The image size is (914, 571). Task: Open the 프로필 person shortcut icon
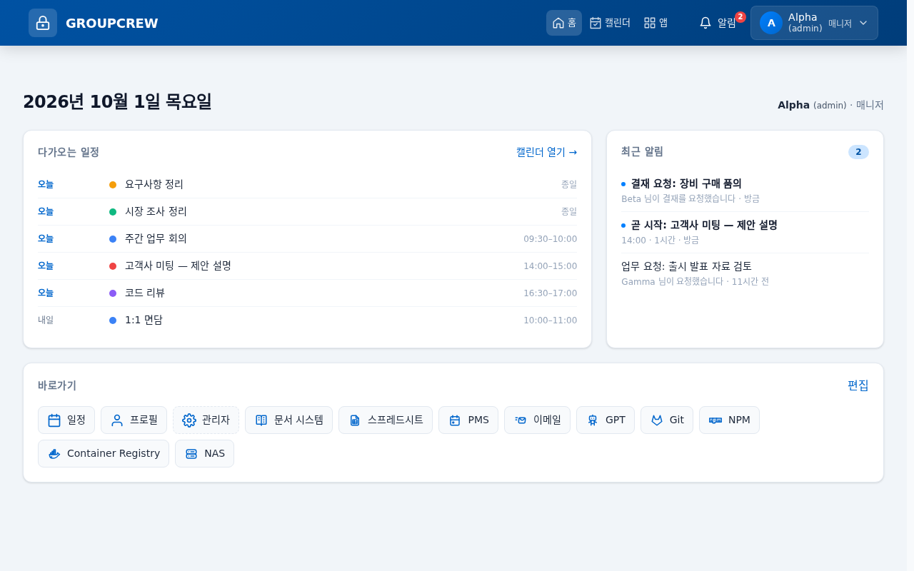117,420
